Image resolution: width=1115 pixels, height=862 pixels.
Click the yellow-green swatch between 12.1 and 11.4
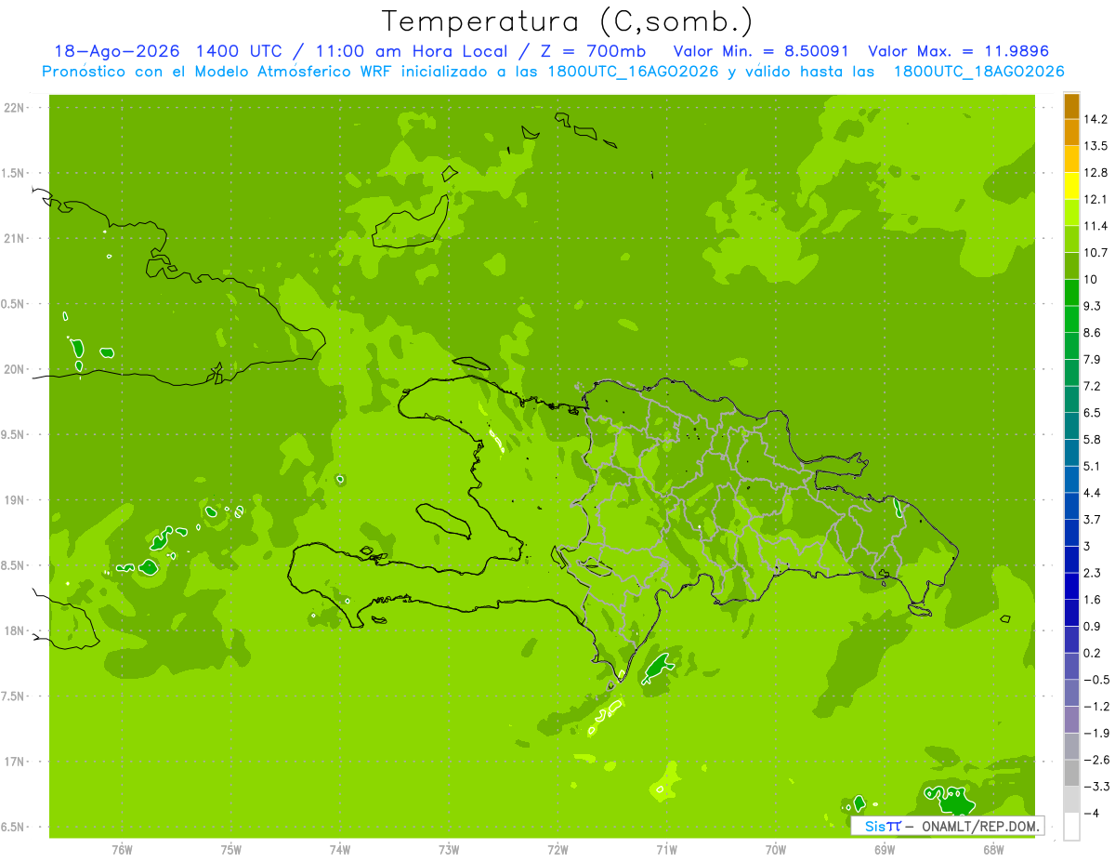1071,213
